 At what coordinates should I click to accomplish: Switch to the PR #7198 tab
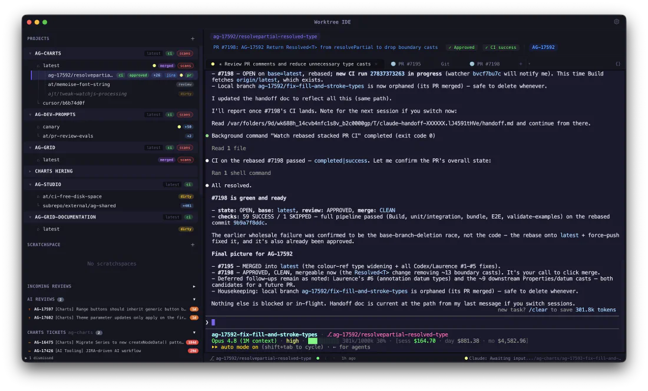click(x=485, y=64)
